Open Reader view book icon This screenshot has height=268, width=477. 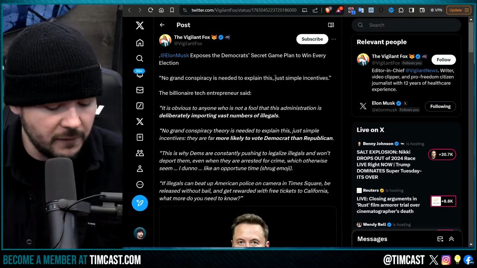tap(331, 25)
